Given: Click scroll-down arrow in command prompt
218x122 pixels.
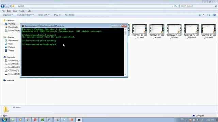Looking at the screenshot, I should click(x=125, y=75).
